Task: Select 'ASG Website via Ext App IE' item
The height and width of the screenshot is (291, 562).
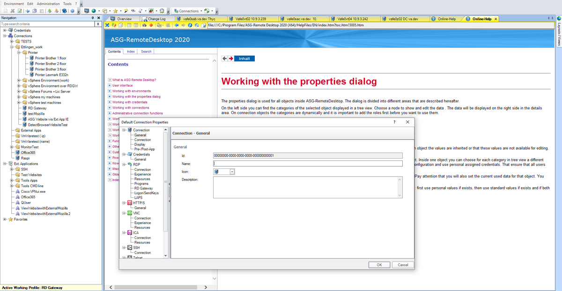Action: pyautogui.click(x=48, y=119)
